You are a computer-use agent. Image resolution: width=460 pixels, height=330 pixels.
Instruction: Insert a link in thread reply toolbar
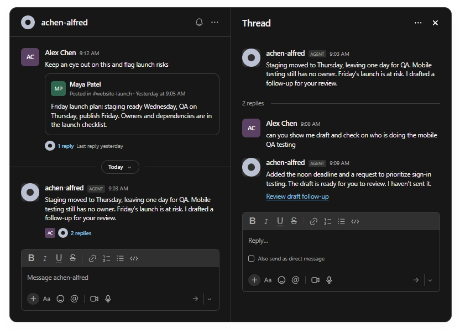(x=313, y=221)
